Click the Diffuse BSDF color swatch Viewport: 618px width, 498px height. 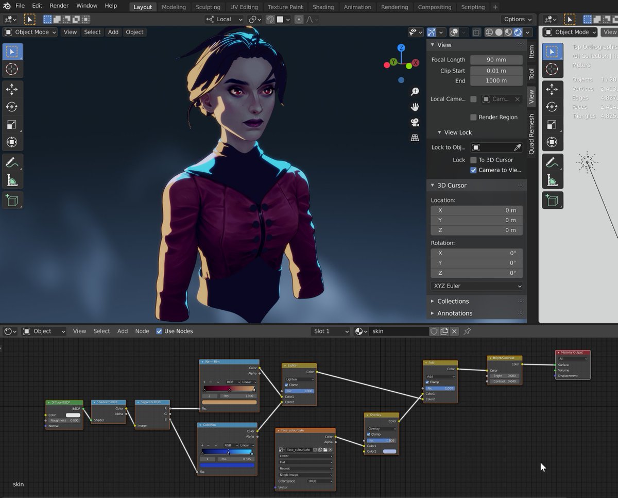click(x=73, y=415)
